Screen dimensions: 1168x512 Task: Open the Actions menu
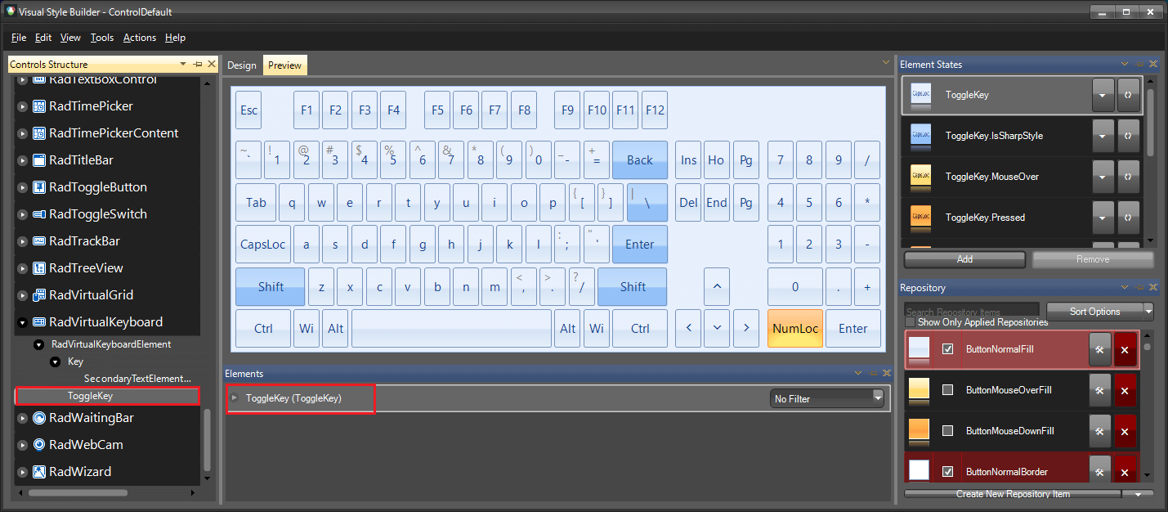[x=139, y=38]
